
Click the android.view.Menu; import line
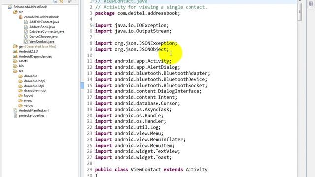129,134
